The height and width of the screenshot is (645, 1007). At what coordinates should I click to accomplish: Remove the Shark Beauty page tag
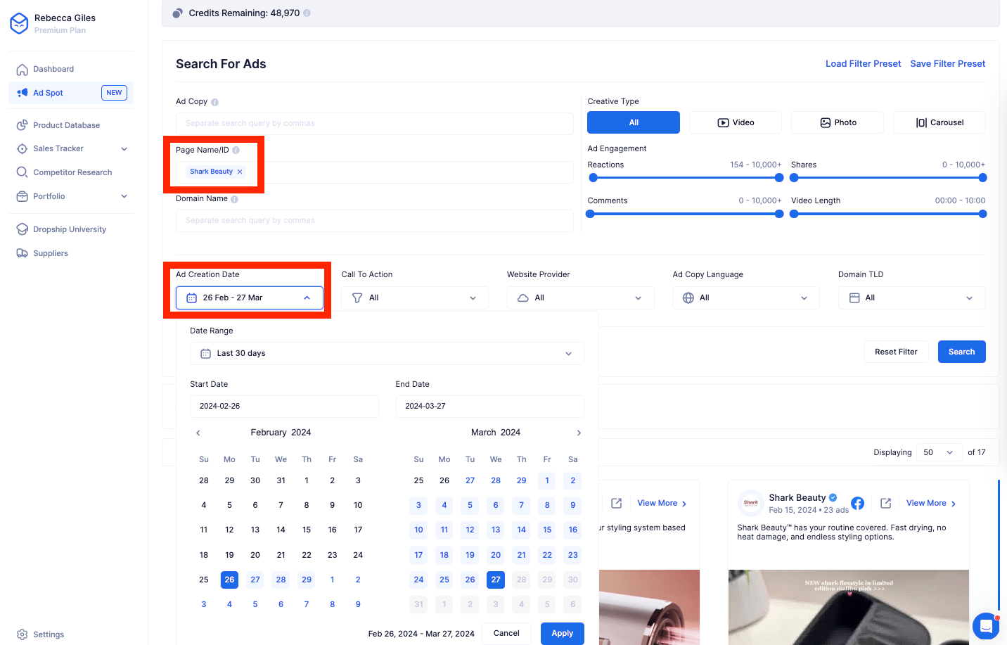[240, 172]
